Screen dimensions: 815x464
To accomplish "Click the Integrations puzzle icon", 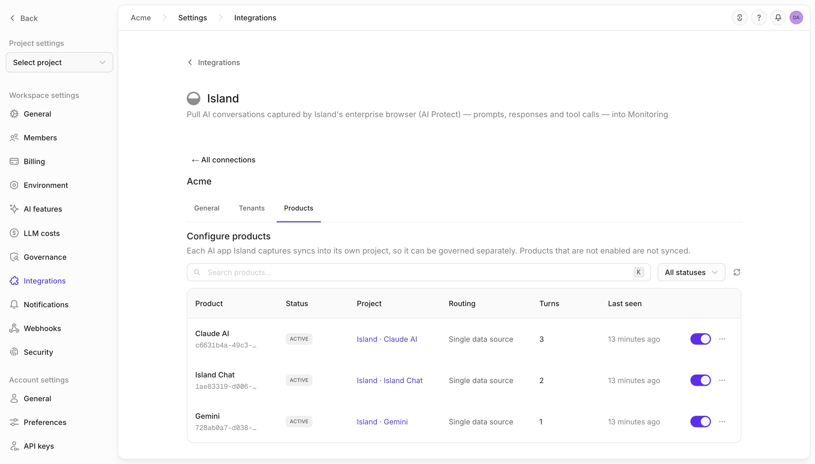I will pos(14,281).
